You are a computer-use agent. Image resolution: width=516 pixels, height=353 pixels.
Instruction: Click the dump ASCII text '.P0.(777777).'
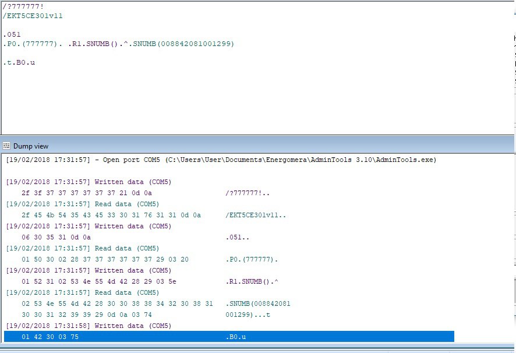[252, 259]
